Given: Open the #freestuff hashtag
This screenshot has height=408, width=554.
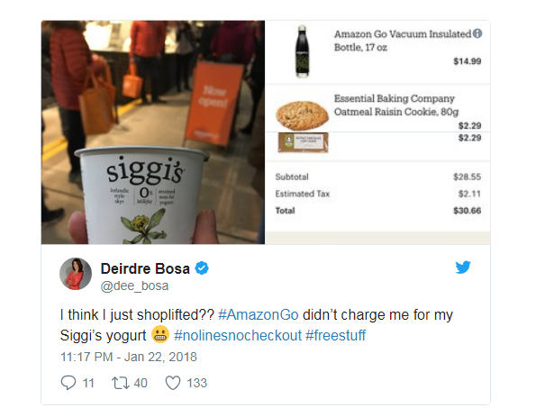Looking at the screenshot, I should coord(336,335).
